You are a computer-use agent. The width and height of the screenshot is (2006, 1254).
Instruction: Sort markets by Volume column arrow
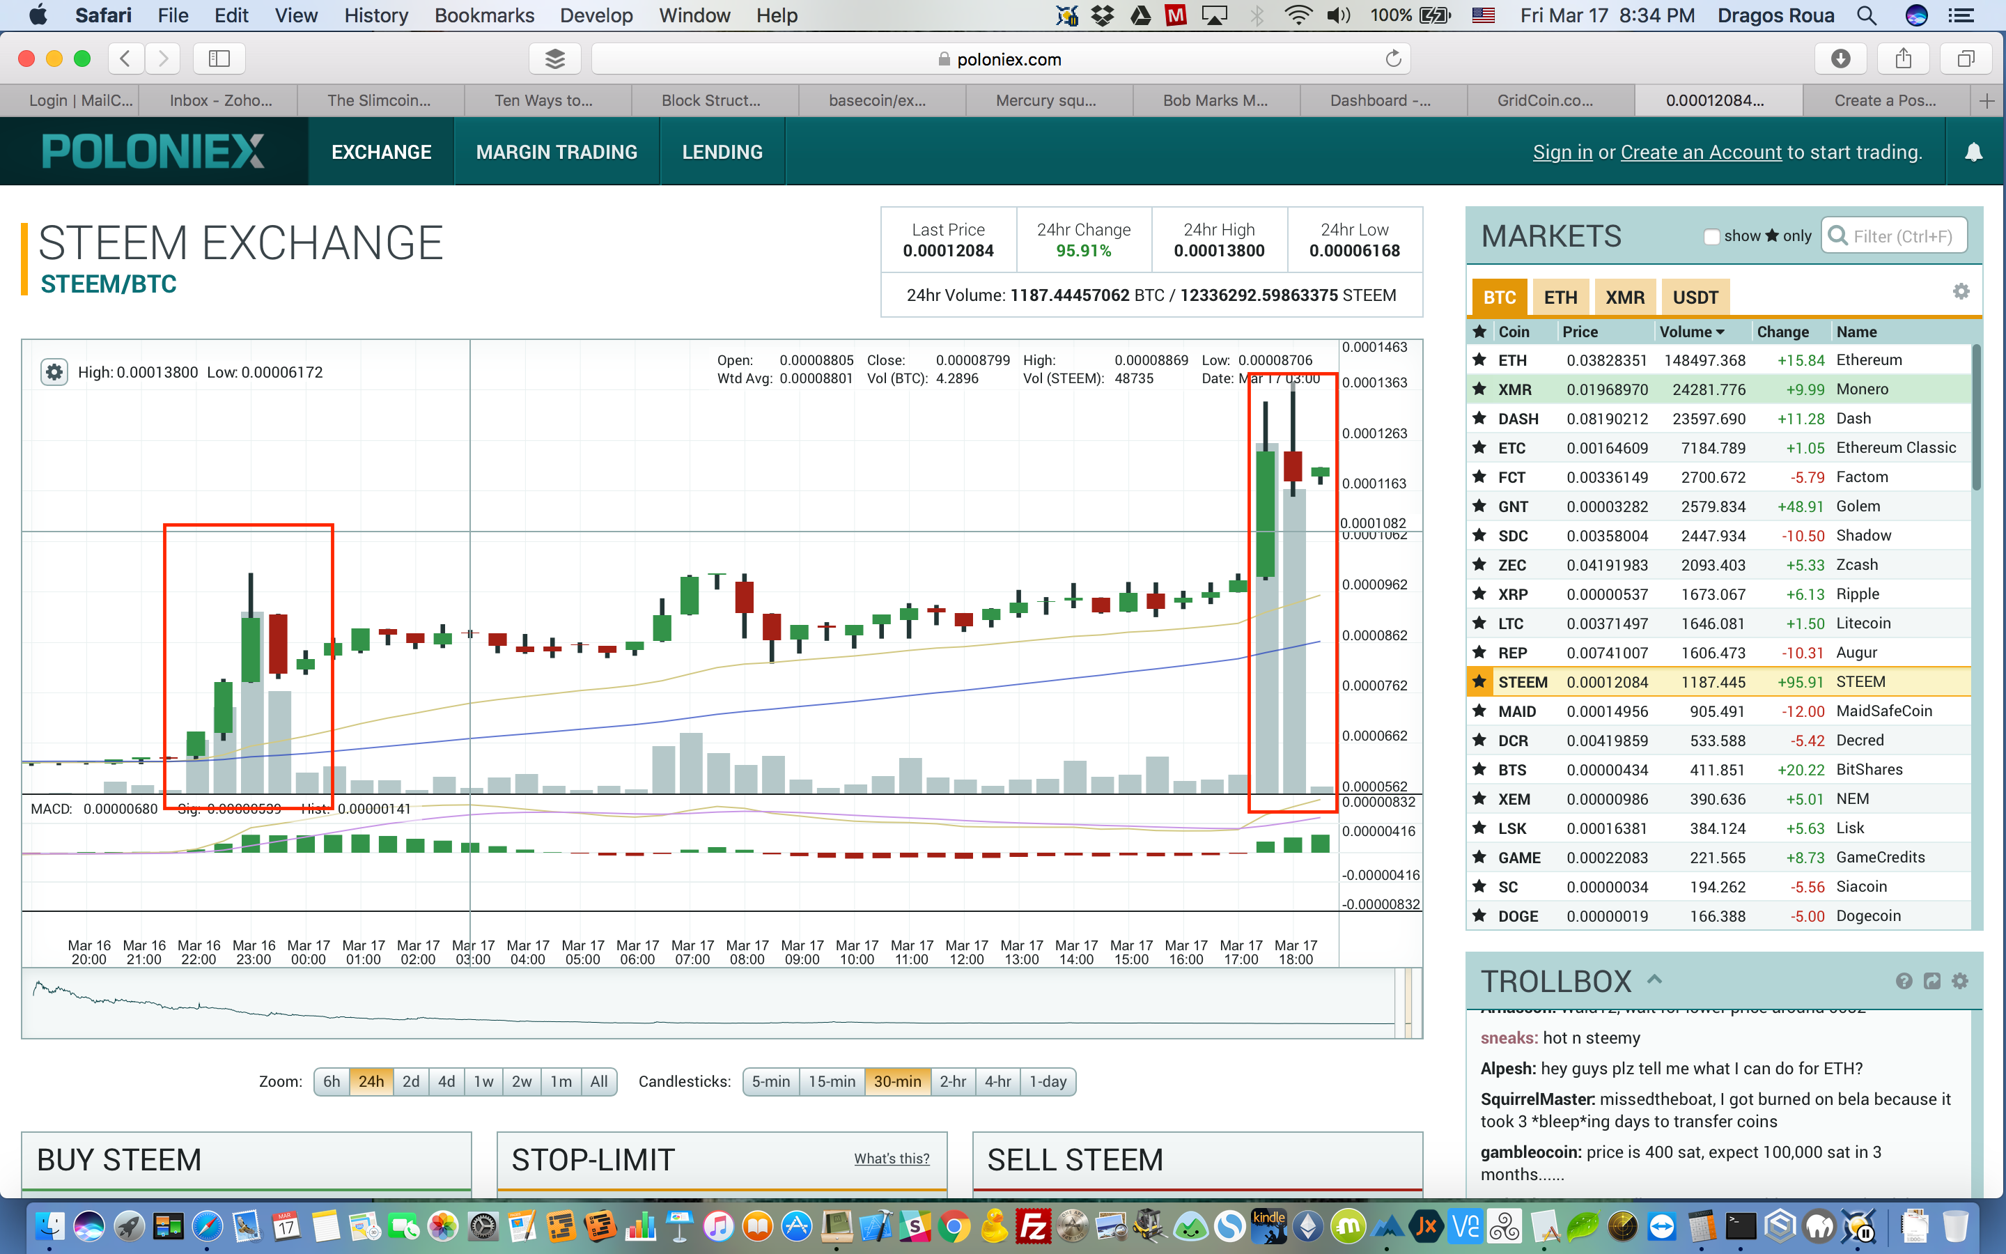coord(1720,332)
